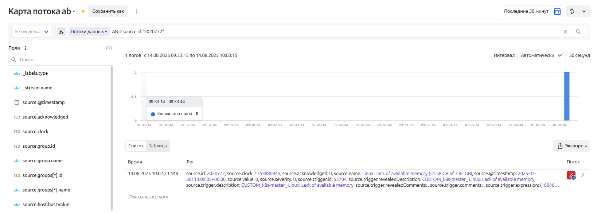Image resolution: width=597 pixels, height=213 pixels.
Task: Click the blue histogram bar in chart
Action: tap(567, 96)
